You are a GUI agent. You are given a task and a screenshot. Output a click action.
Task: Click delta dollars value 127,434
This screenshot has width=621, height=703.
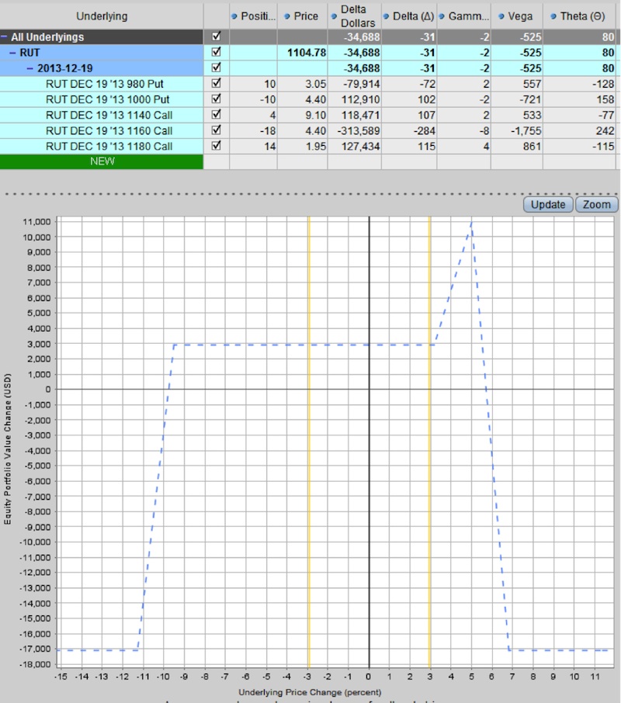coord(360,147)
